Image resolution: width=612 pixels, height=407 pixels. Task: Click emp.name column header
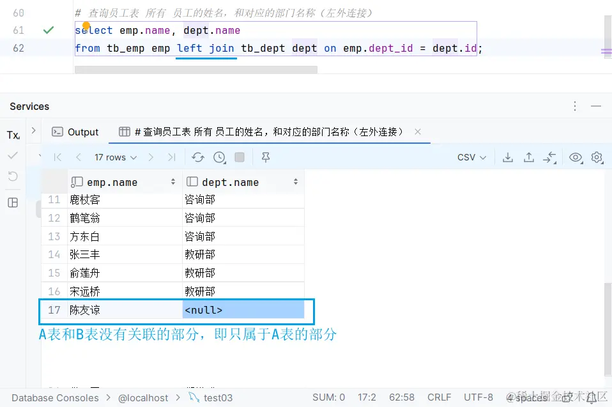[124, 182]
